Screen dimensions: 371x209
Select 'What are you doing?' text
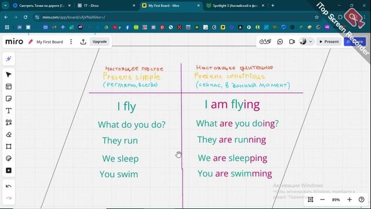pyautogui.click(x=237, y=124)
